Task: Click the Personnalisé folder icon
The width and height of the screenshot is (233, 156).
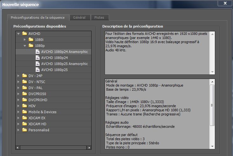Action: click(24, 130)
